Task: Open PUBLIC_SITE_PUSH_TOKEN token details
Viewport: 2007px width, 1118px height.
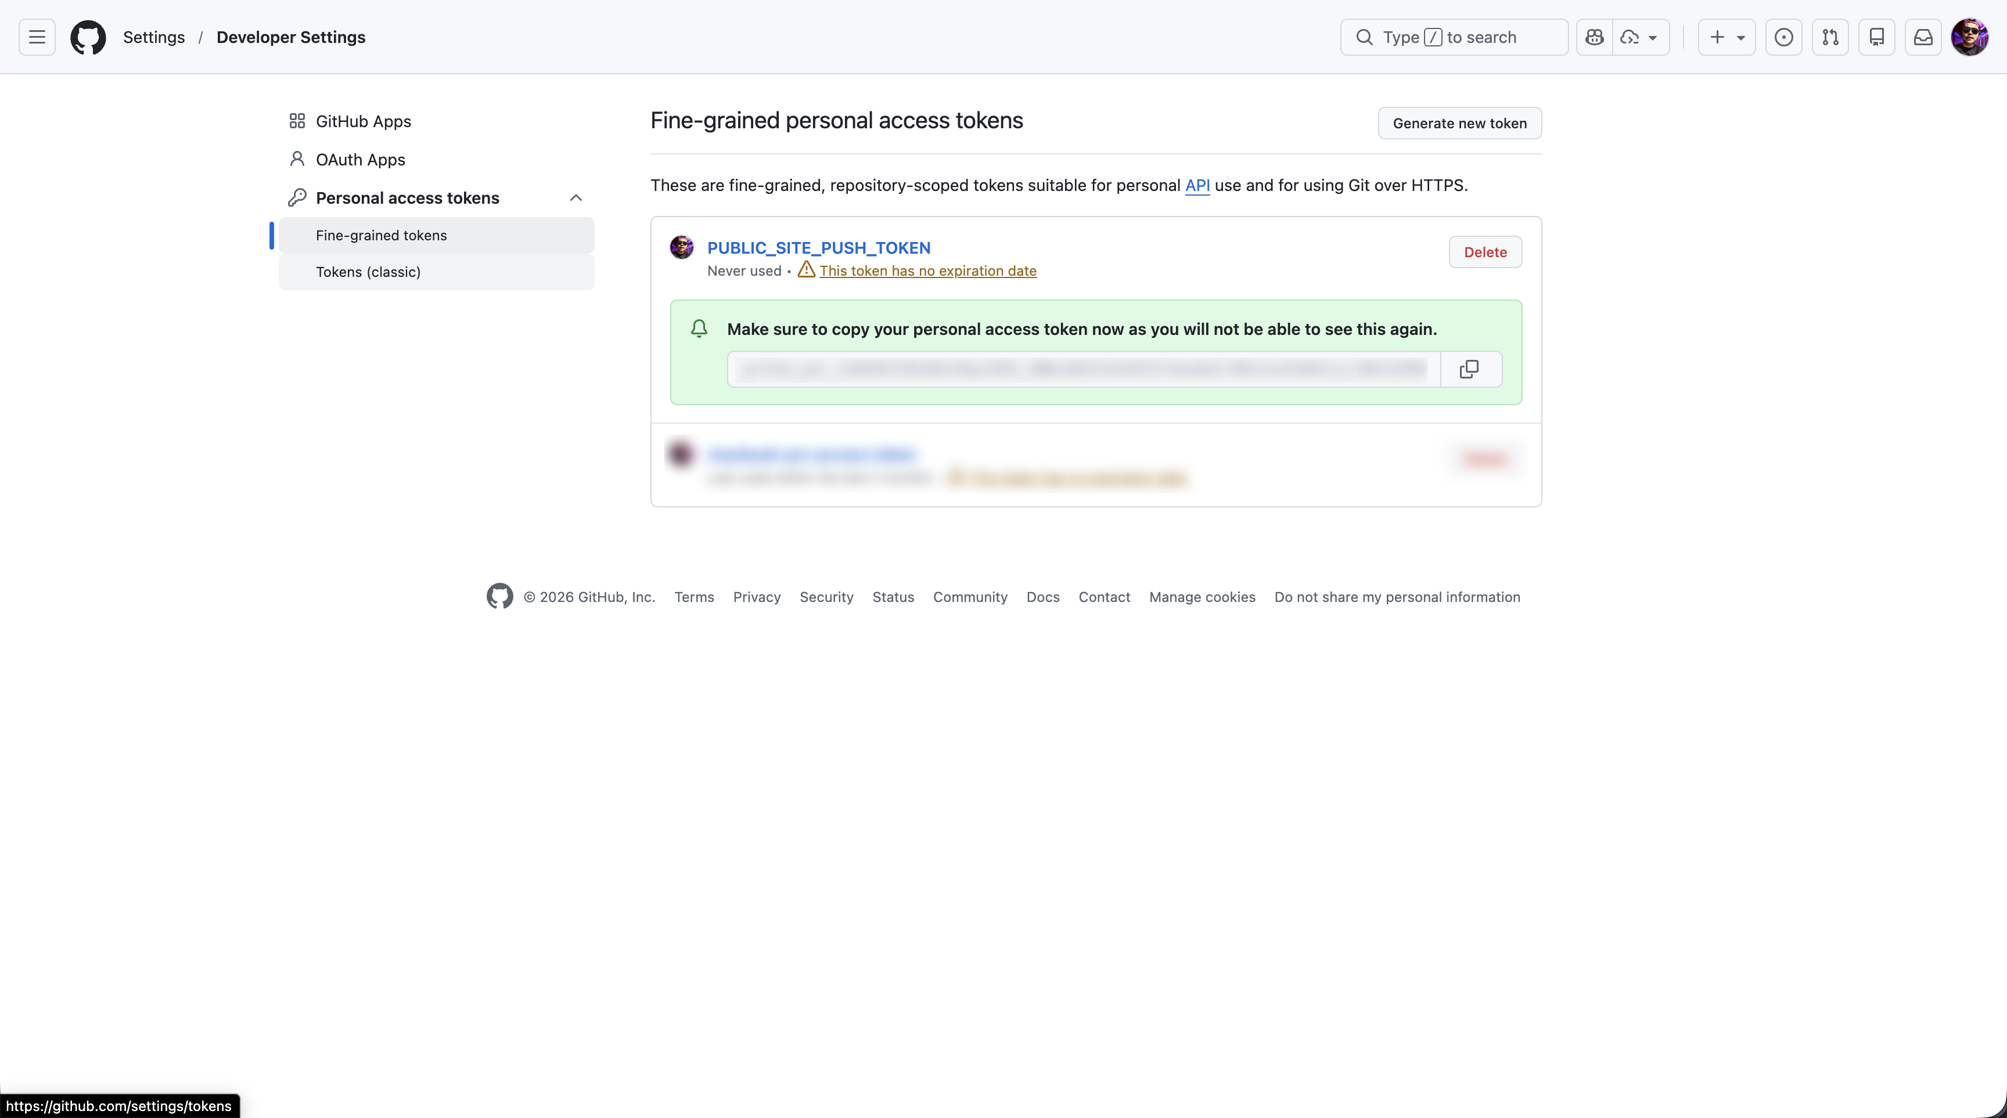Action: point(819,248)
